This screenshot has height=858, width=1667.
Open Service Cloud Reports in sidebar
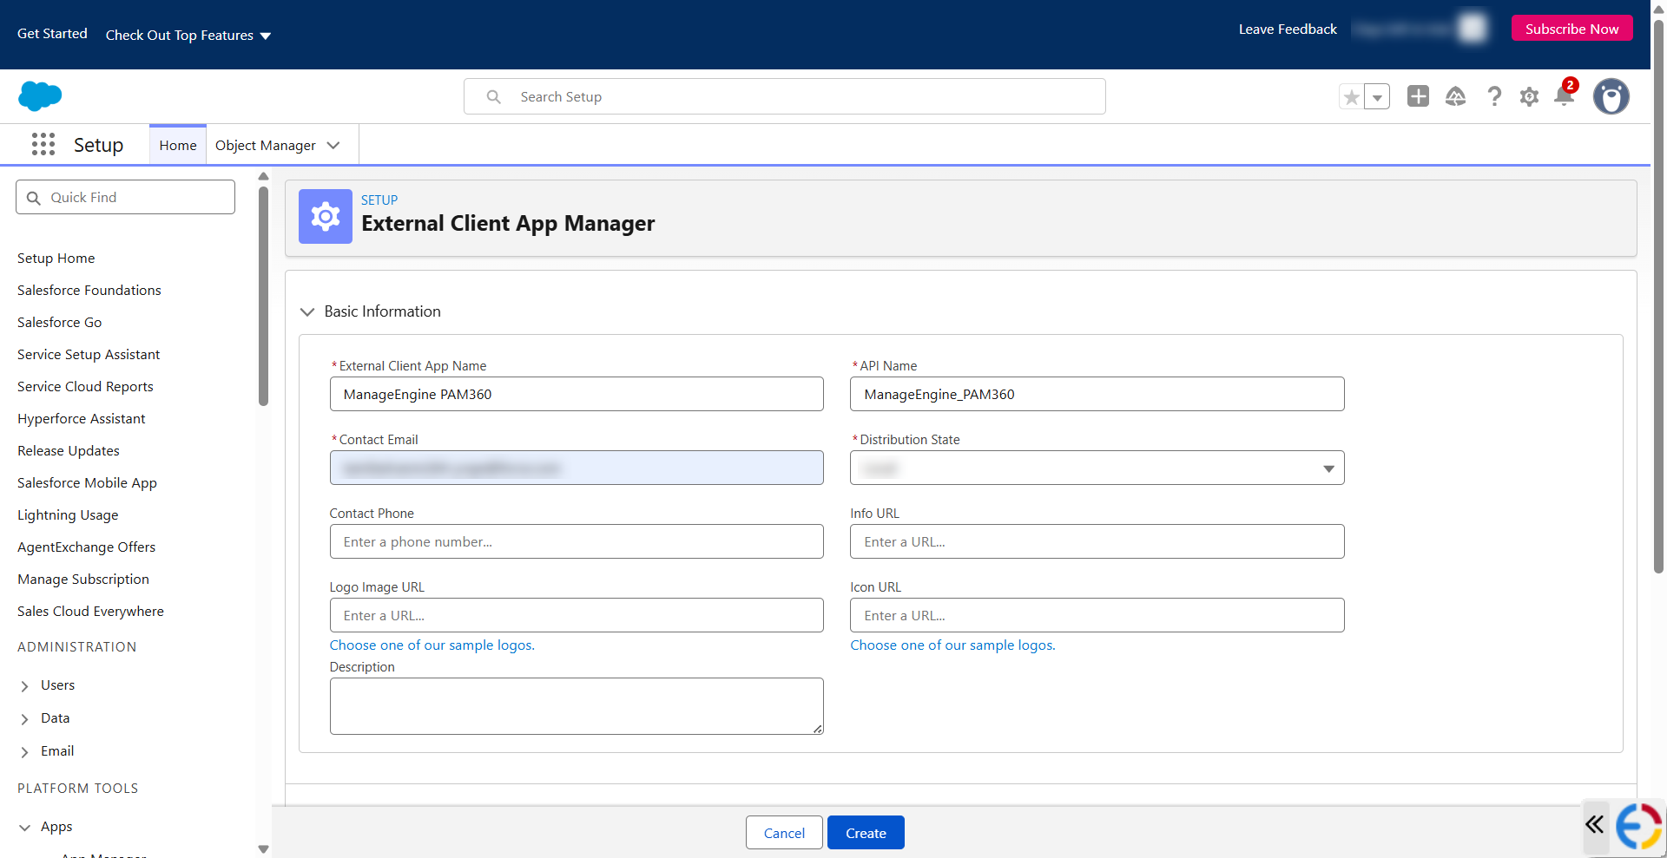[x=85, y=387]
